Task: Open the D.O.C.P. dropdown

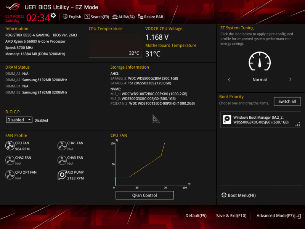Action: [19, 120]
